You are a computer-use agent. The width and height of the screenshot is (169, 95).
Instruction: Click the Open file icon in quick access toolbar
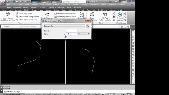[x=11, y=2]
